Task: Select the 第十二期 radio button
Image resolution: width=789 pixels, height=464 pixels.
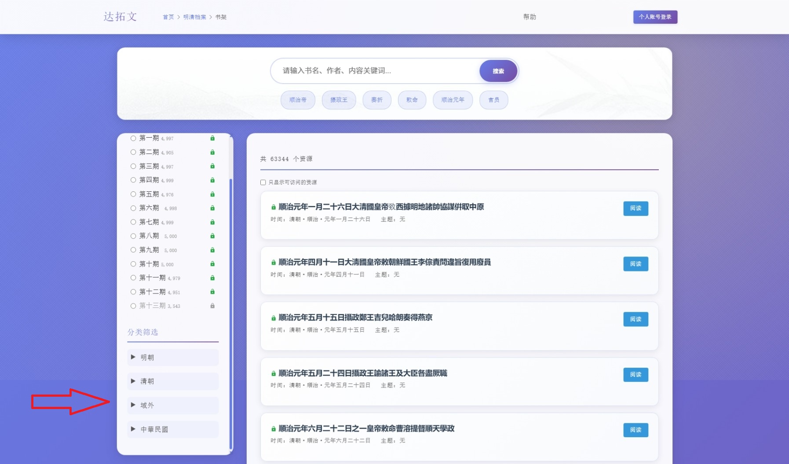Action: (x=133, y=291)
